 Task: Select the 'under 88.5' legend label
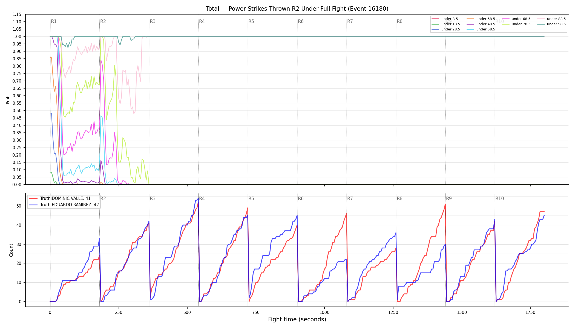coord(556,19)
